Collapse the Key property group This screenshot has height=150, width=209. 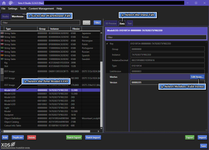click(x=107, y=44)
